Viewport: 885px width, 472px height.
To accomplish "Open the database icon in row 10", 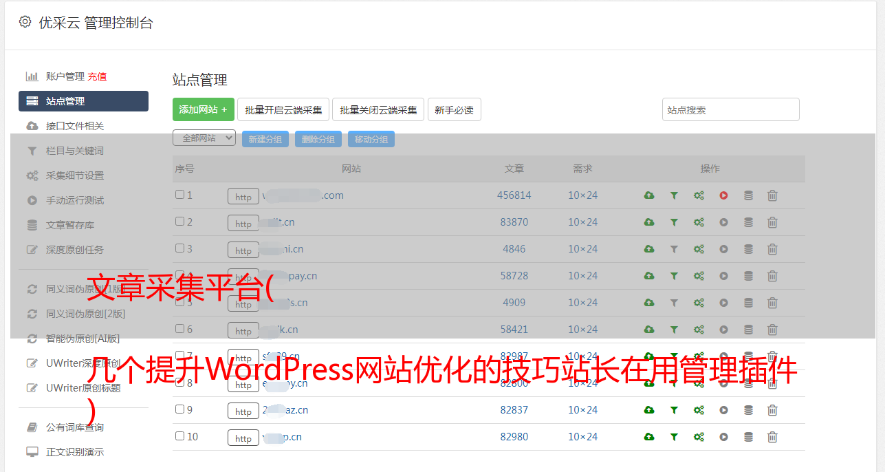I will pyautogui.click(x=748, y=437).
